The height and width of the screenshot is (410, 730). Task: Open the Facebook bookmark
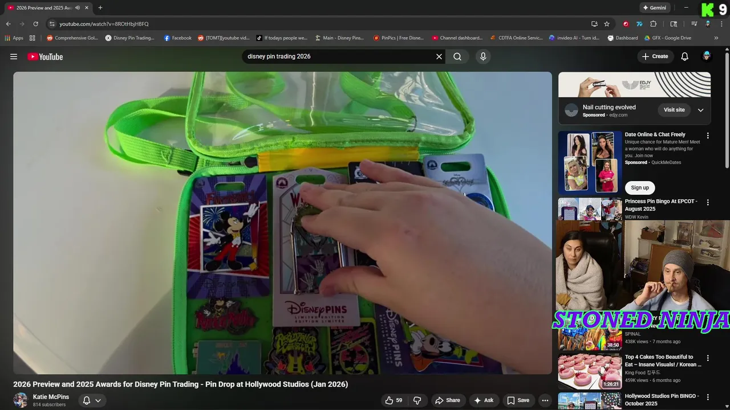point(178,38)
